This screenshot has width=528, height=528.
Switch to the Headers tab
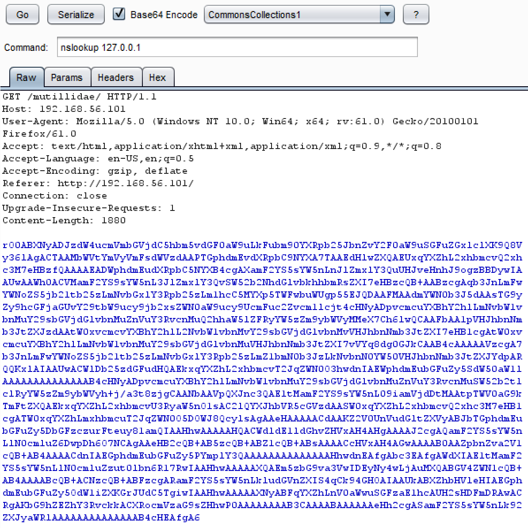(x=116, y=77)
